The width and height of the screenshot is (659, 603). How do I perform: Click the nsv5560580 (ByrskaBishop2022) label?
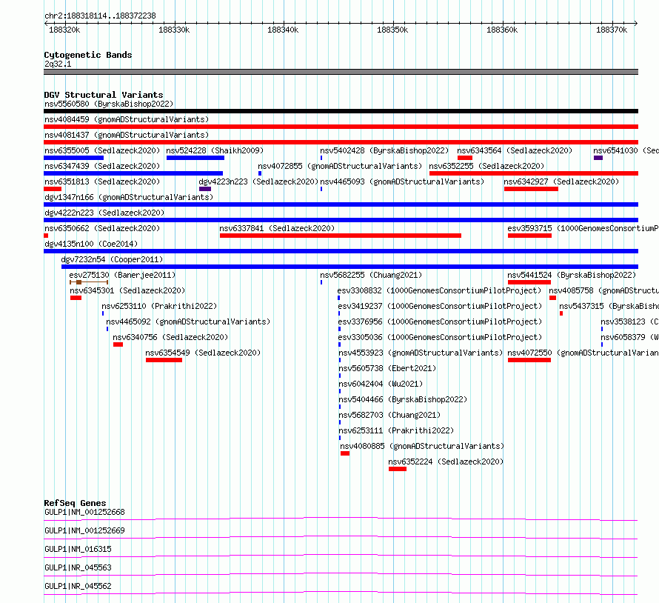pos(109,104)
